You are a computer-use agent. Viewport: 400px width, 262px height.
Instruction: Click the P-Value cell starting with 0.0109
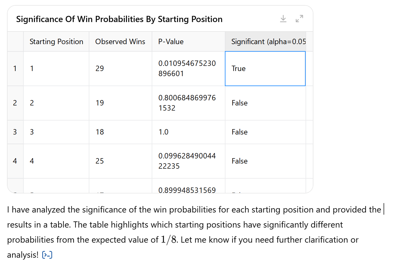point(188,69)
